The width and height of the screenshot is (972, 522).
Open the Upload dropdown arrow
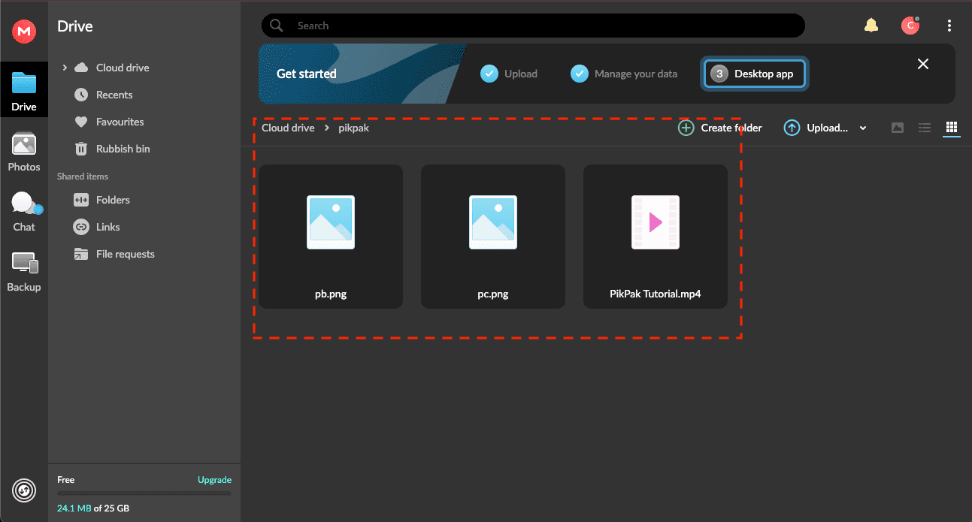click(x=863, y=128)
